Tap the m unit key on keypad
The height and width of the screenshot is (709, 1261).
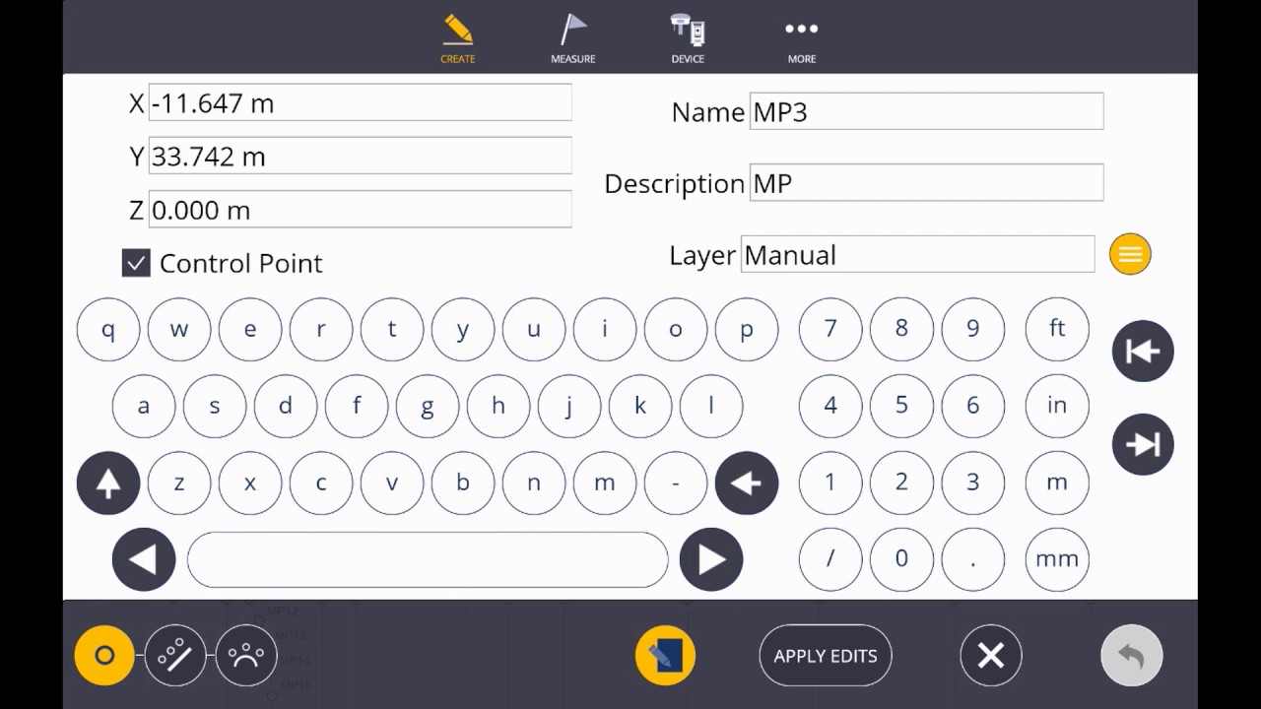click(1057, 483)
